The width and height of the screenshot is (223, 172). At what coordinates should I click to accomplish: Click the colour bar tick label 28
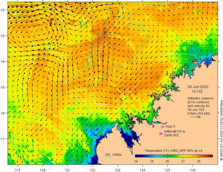[x=199, y=161]
